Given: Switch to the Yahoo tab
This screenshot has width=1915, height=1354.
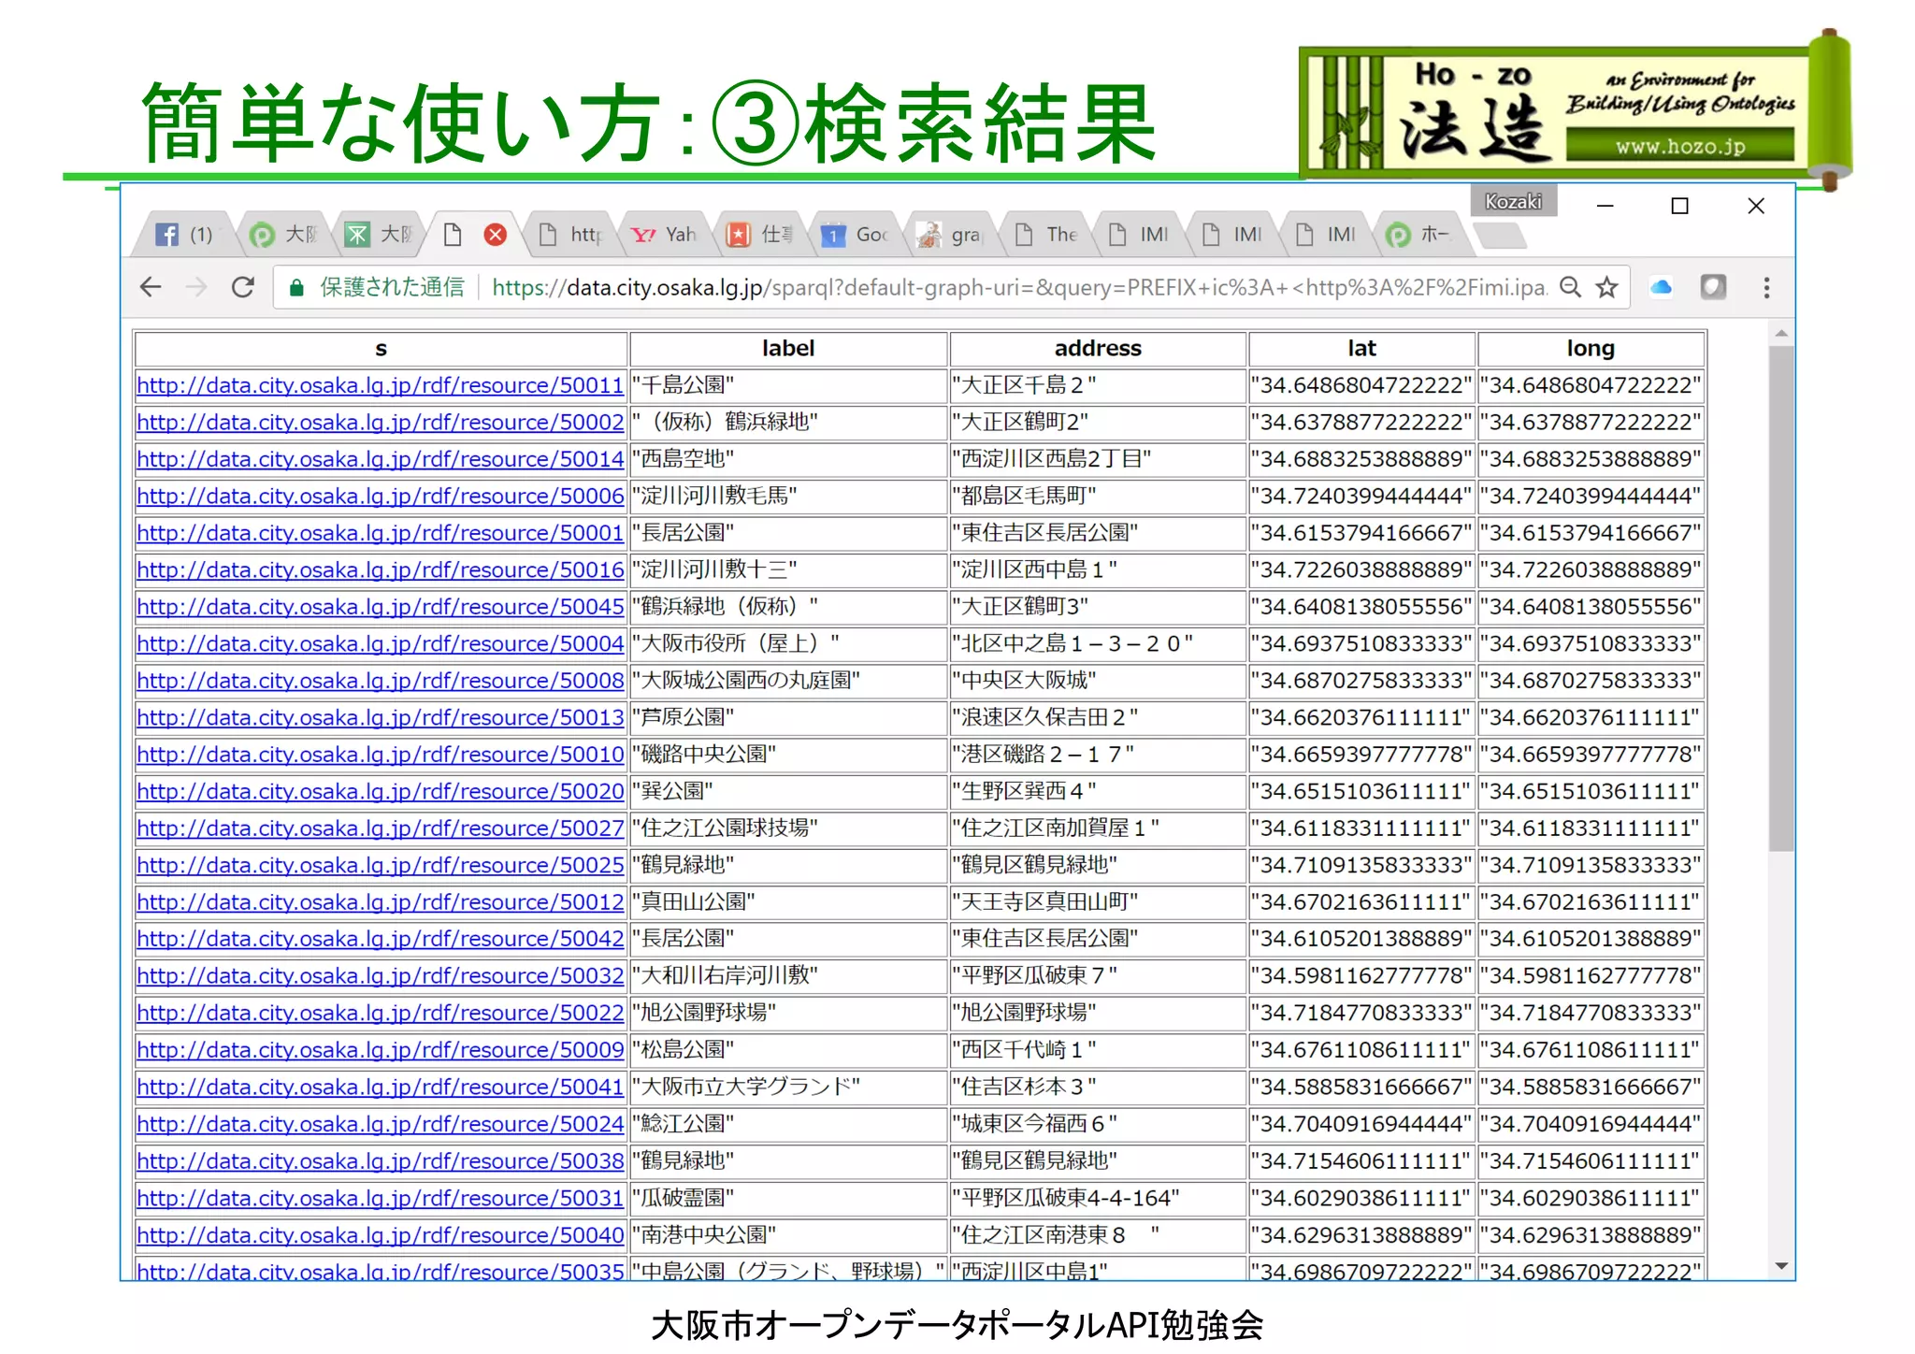Looking at the screenshot, I should point(665,235).
